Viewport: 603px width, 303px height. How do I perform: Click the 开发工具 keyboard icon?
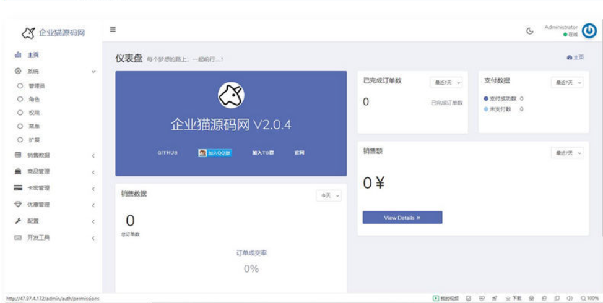pos(18,237)
